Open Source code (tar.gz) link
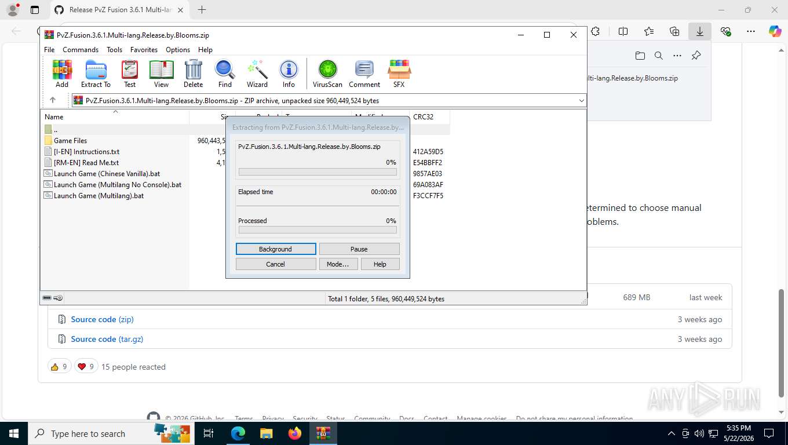The width and height of the screenshot is (788, 445). 107,339
